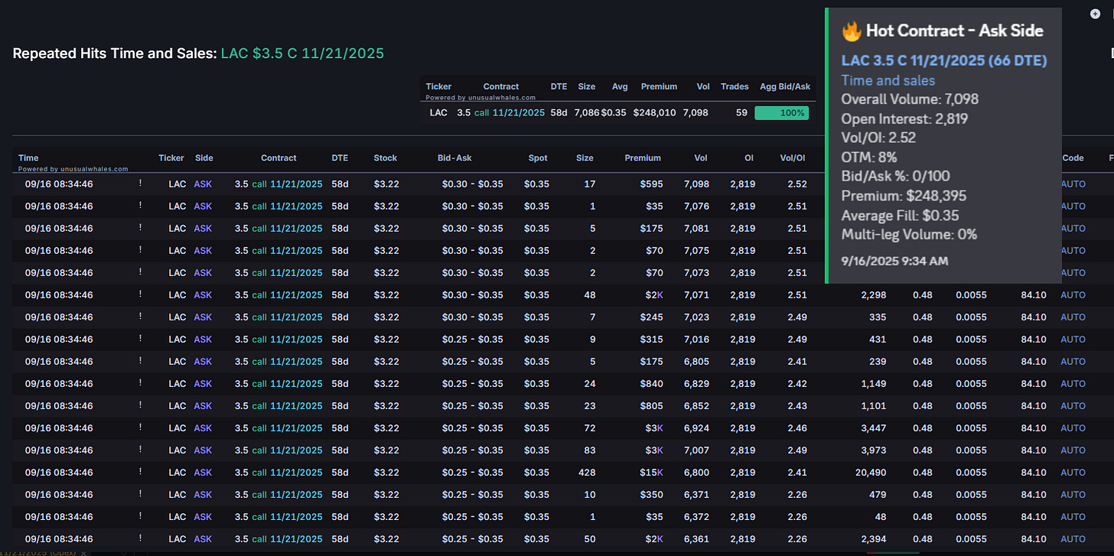Click ASK side in row with Vol 6,924
The width and height of the screenshot is (1114, 556).
click(x=203, y=428)
